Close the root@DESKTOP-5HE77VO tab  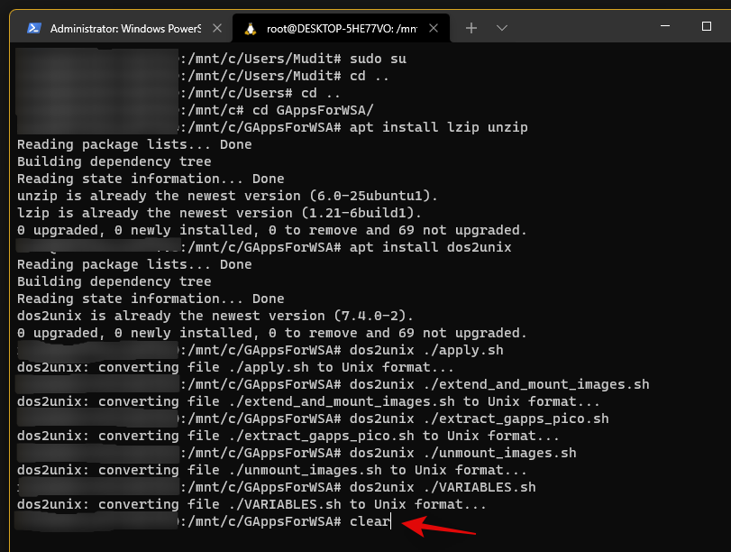(436, 28)
